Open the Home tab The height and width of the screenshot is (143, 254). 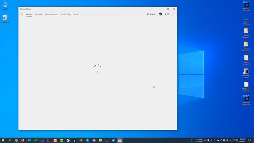pos(29,14)
